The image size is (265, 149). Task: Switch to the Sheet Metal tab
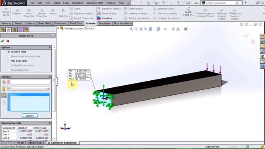click(44, 24)
